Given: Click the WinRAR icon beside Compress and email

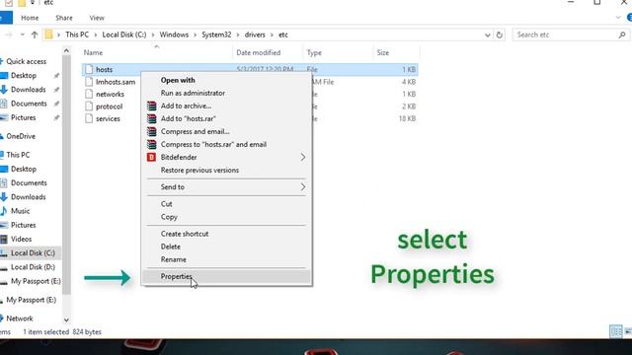Looking at the screenshot, I should (x=151, y=131).
